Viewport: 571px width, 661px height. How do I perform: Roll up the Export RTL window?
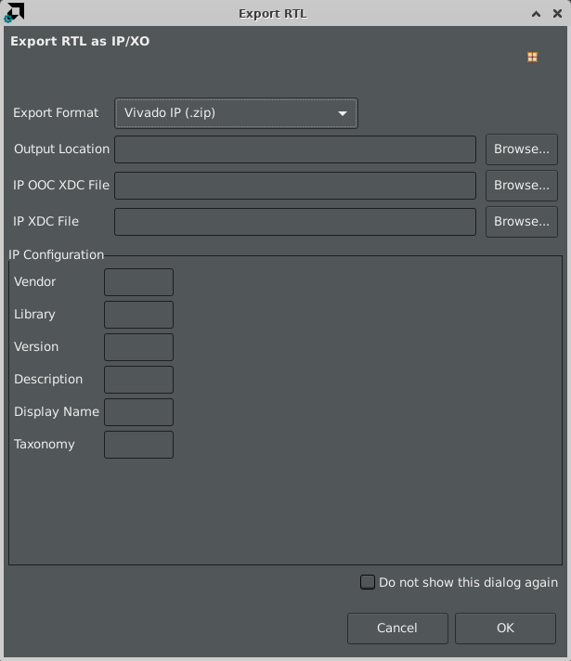(536, 14)
